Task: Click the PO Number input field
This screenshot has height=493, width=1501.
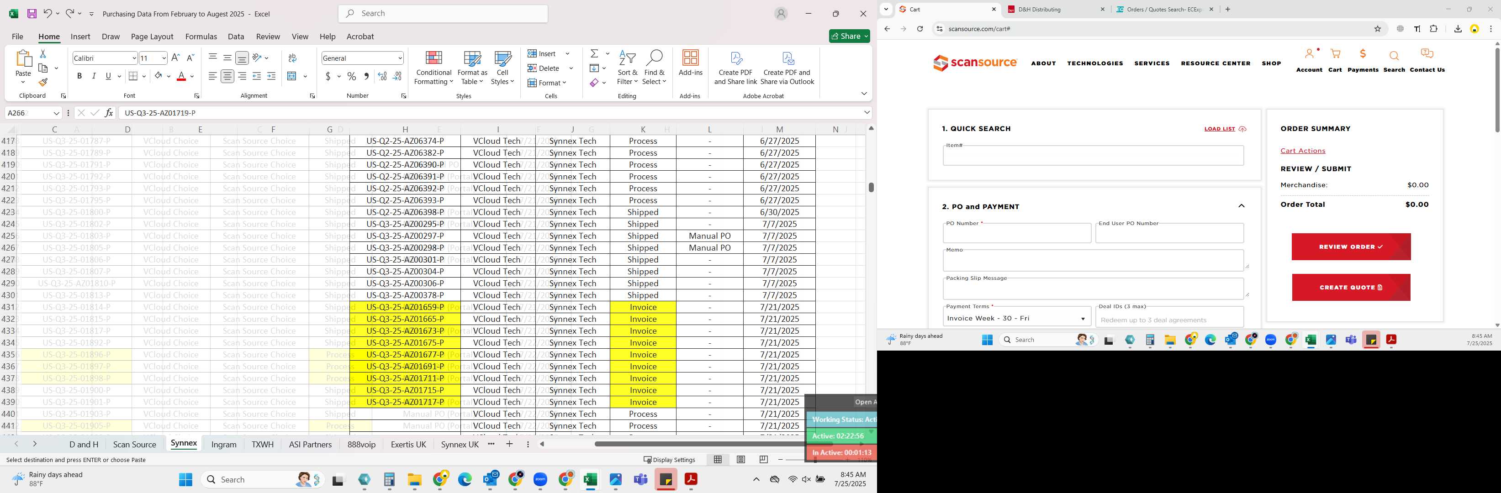Action: 1017,233
